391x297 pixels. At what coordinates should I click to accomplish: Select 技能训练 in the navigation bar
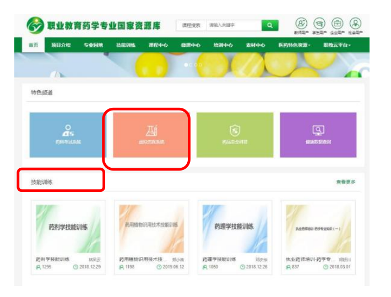tap(126, 45)
